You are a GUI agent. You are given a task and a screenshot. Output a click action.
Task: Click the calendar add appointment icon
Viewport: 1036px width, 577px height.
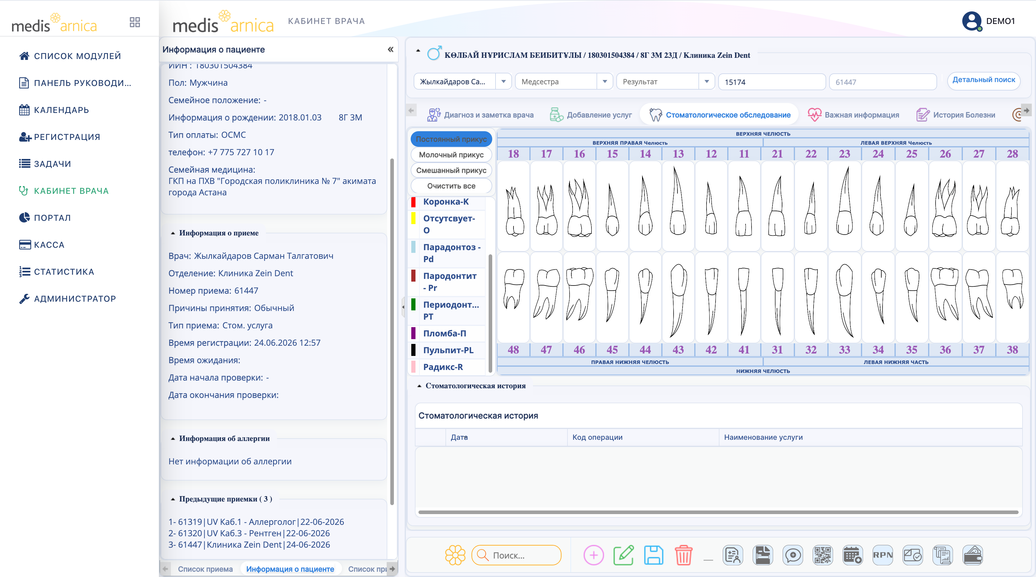(x=852, y=555)
